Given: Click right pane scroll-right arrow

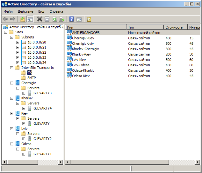Looking at the screenshot, I should click(198, 162).
